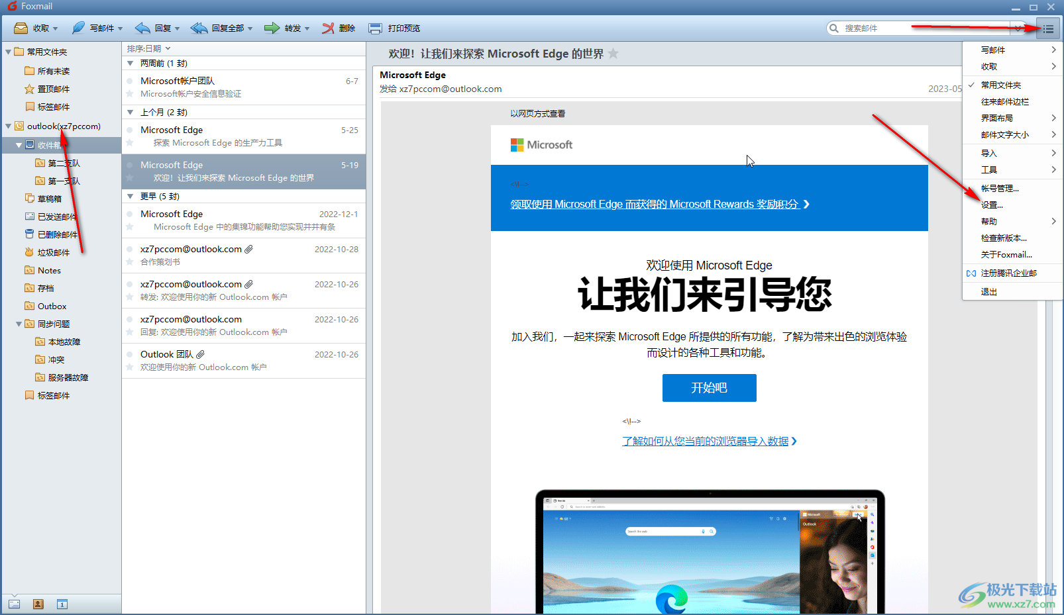Click the 写邮件 compose icon in toolbar
The width and height of the screenshot is (1064, 615).
(x=78, y=28)
